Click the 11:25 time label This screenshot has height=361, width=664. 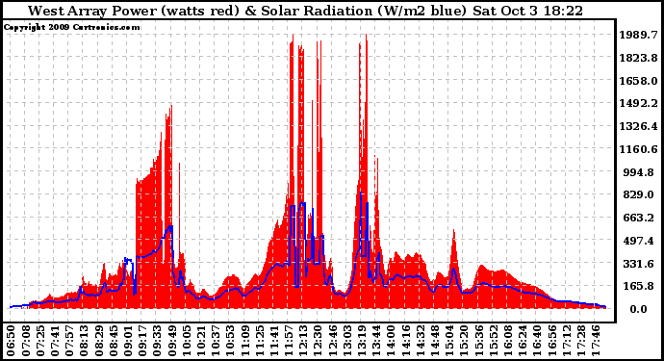tap(260, 341)
